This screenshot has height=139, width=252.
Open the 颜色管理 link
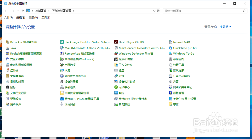tap(179, 93)
